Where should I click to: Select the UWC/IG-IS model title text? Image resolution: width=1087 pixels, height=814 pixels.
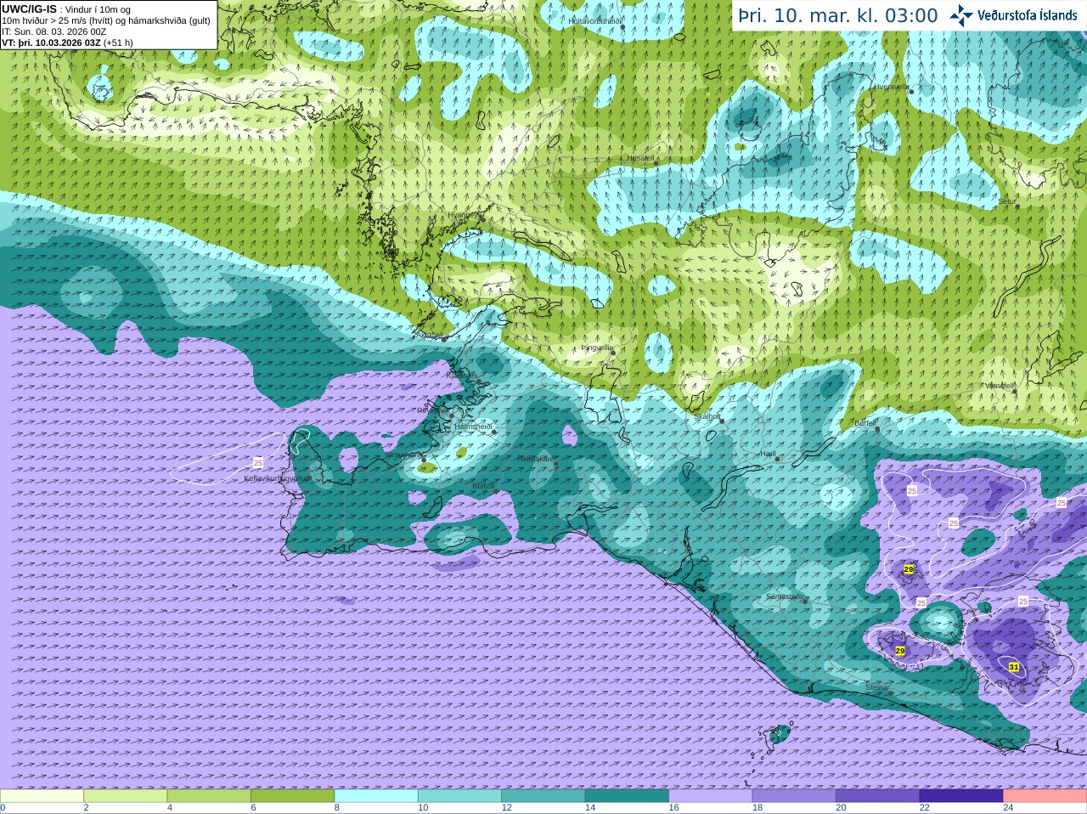coord(29,8)
